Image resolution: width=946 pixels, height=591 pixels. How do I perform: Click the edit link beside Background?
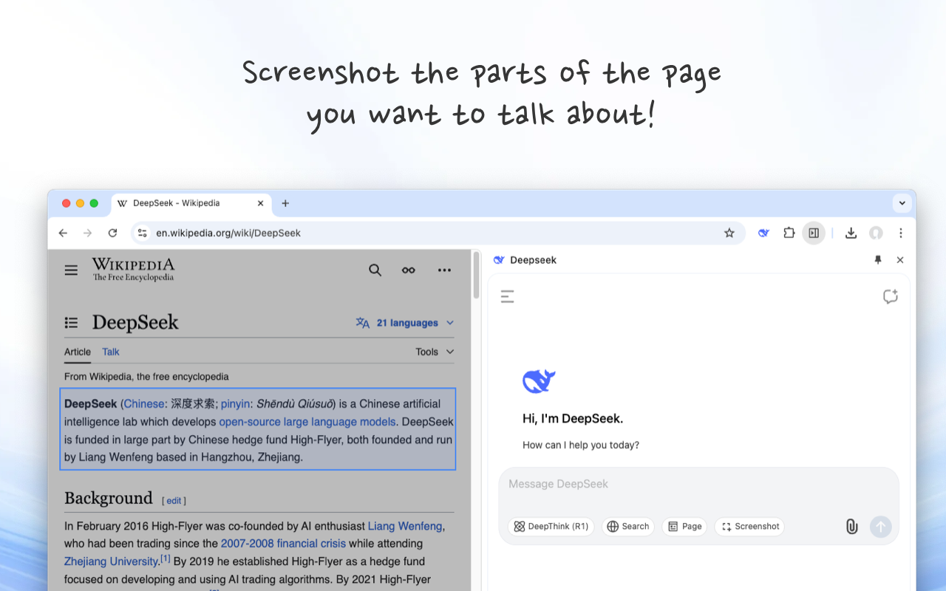click(174, 501)
